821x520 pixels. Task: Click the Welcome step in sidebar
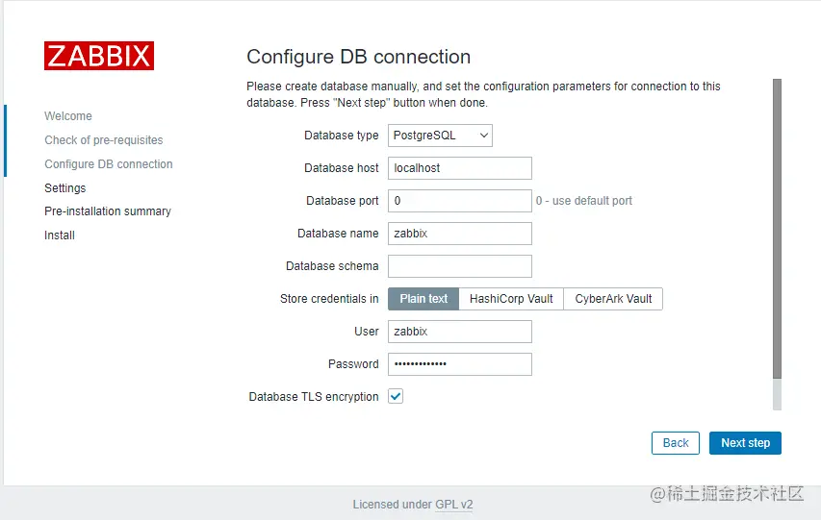pyautogui.click(x=68, y=116)
